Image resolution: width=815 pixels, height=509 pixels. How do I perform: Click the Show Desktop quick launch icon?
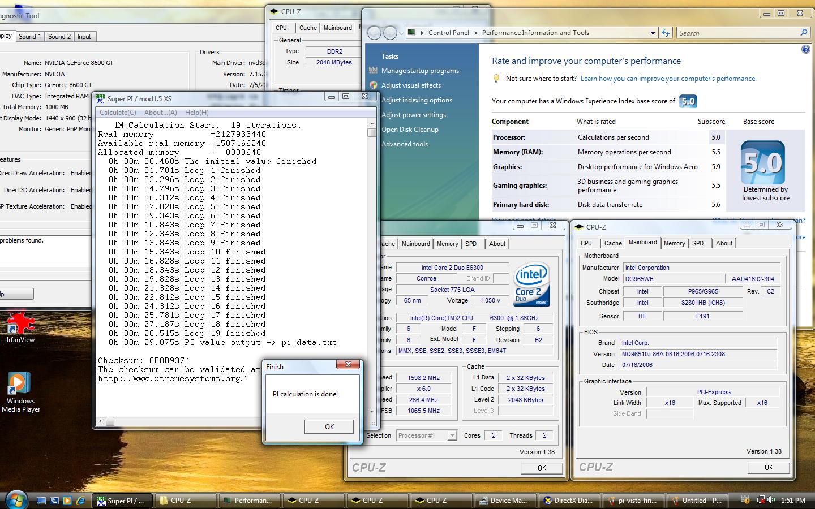click(41, 501)
